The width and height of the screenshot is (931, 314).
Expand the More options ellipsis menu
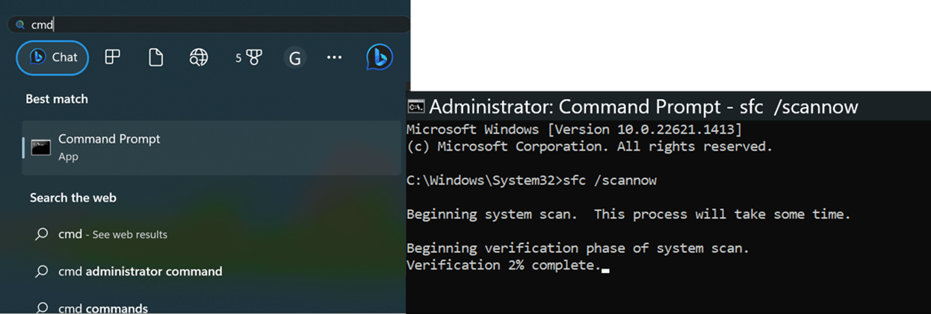[334, 57]
